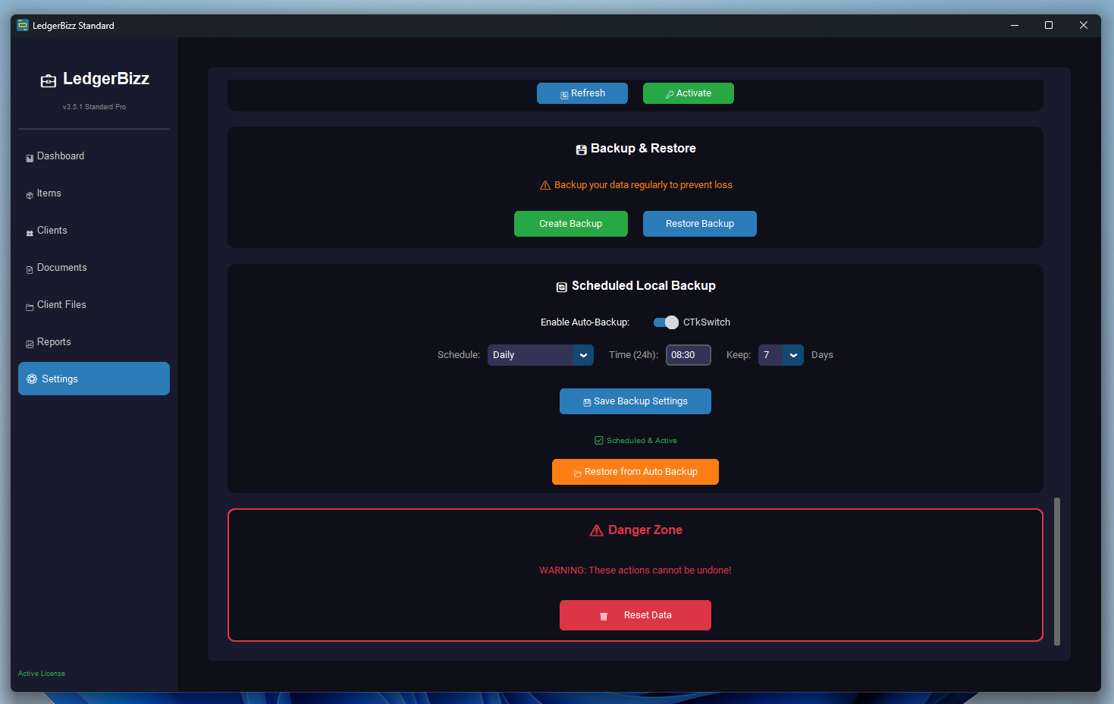Close the LedgerBizz Standard window
The image size is (1114, 704).
[1084, 25]
